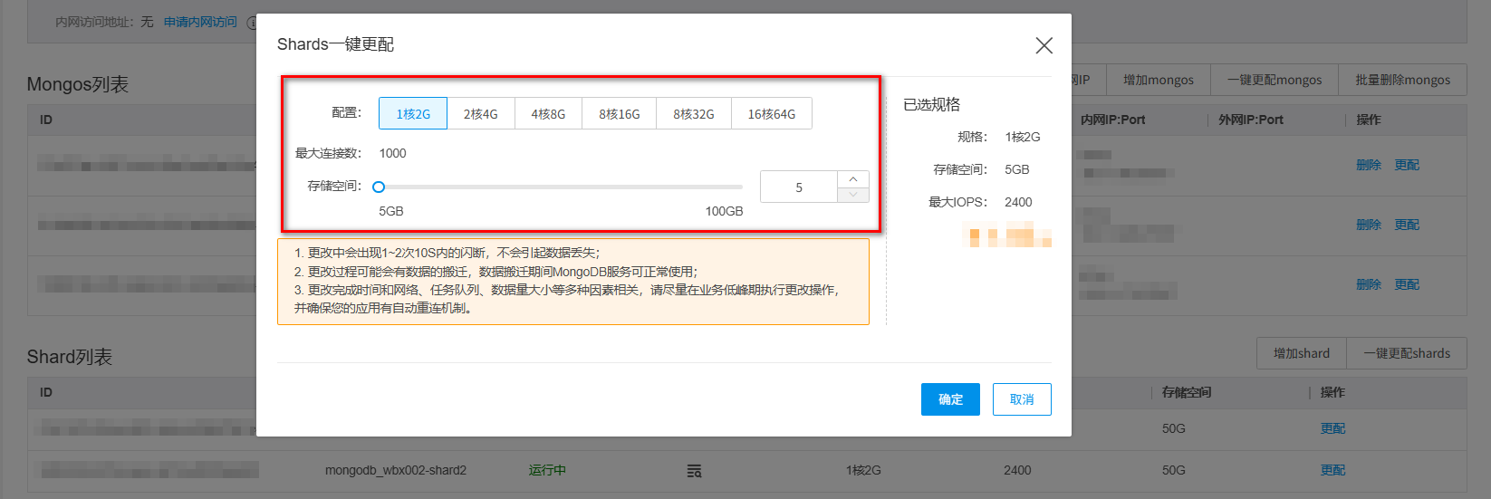Image resolution: width=1491 pixels, height=499 pixels.
Task: Select the 8核16G configuration
Action: point(620,113)
